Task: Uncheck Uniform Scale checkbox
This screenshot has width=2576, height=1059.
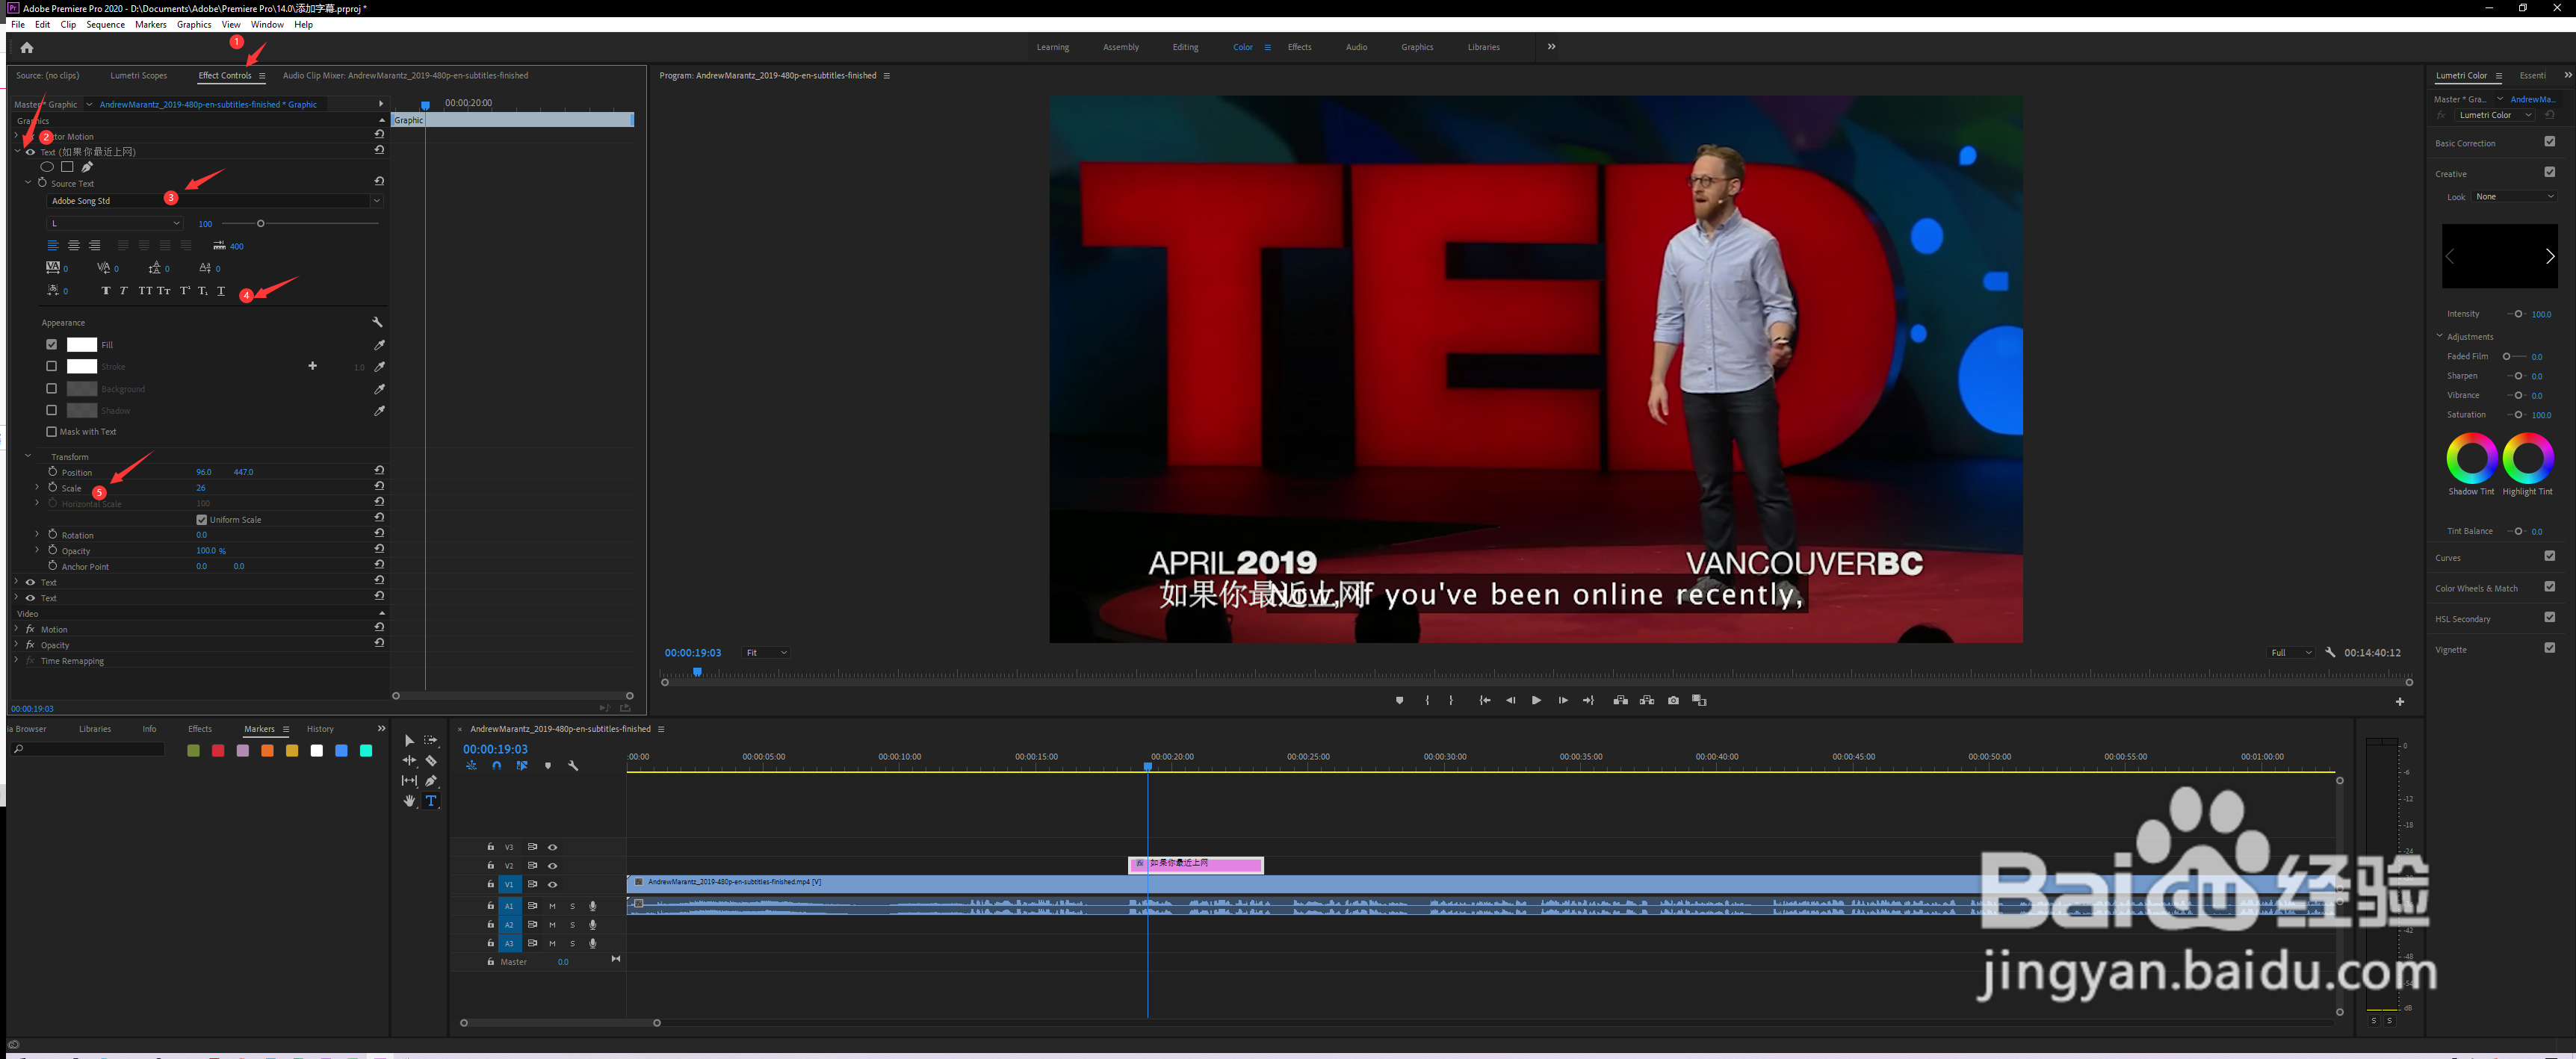Action: click(x=202, y=520)
